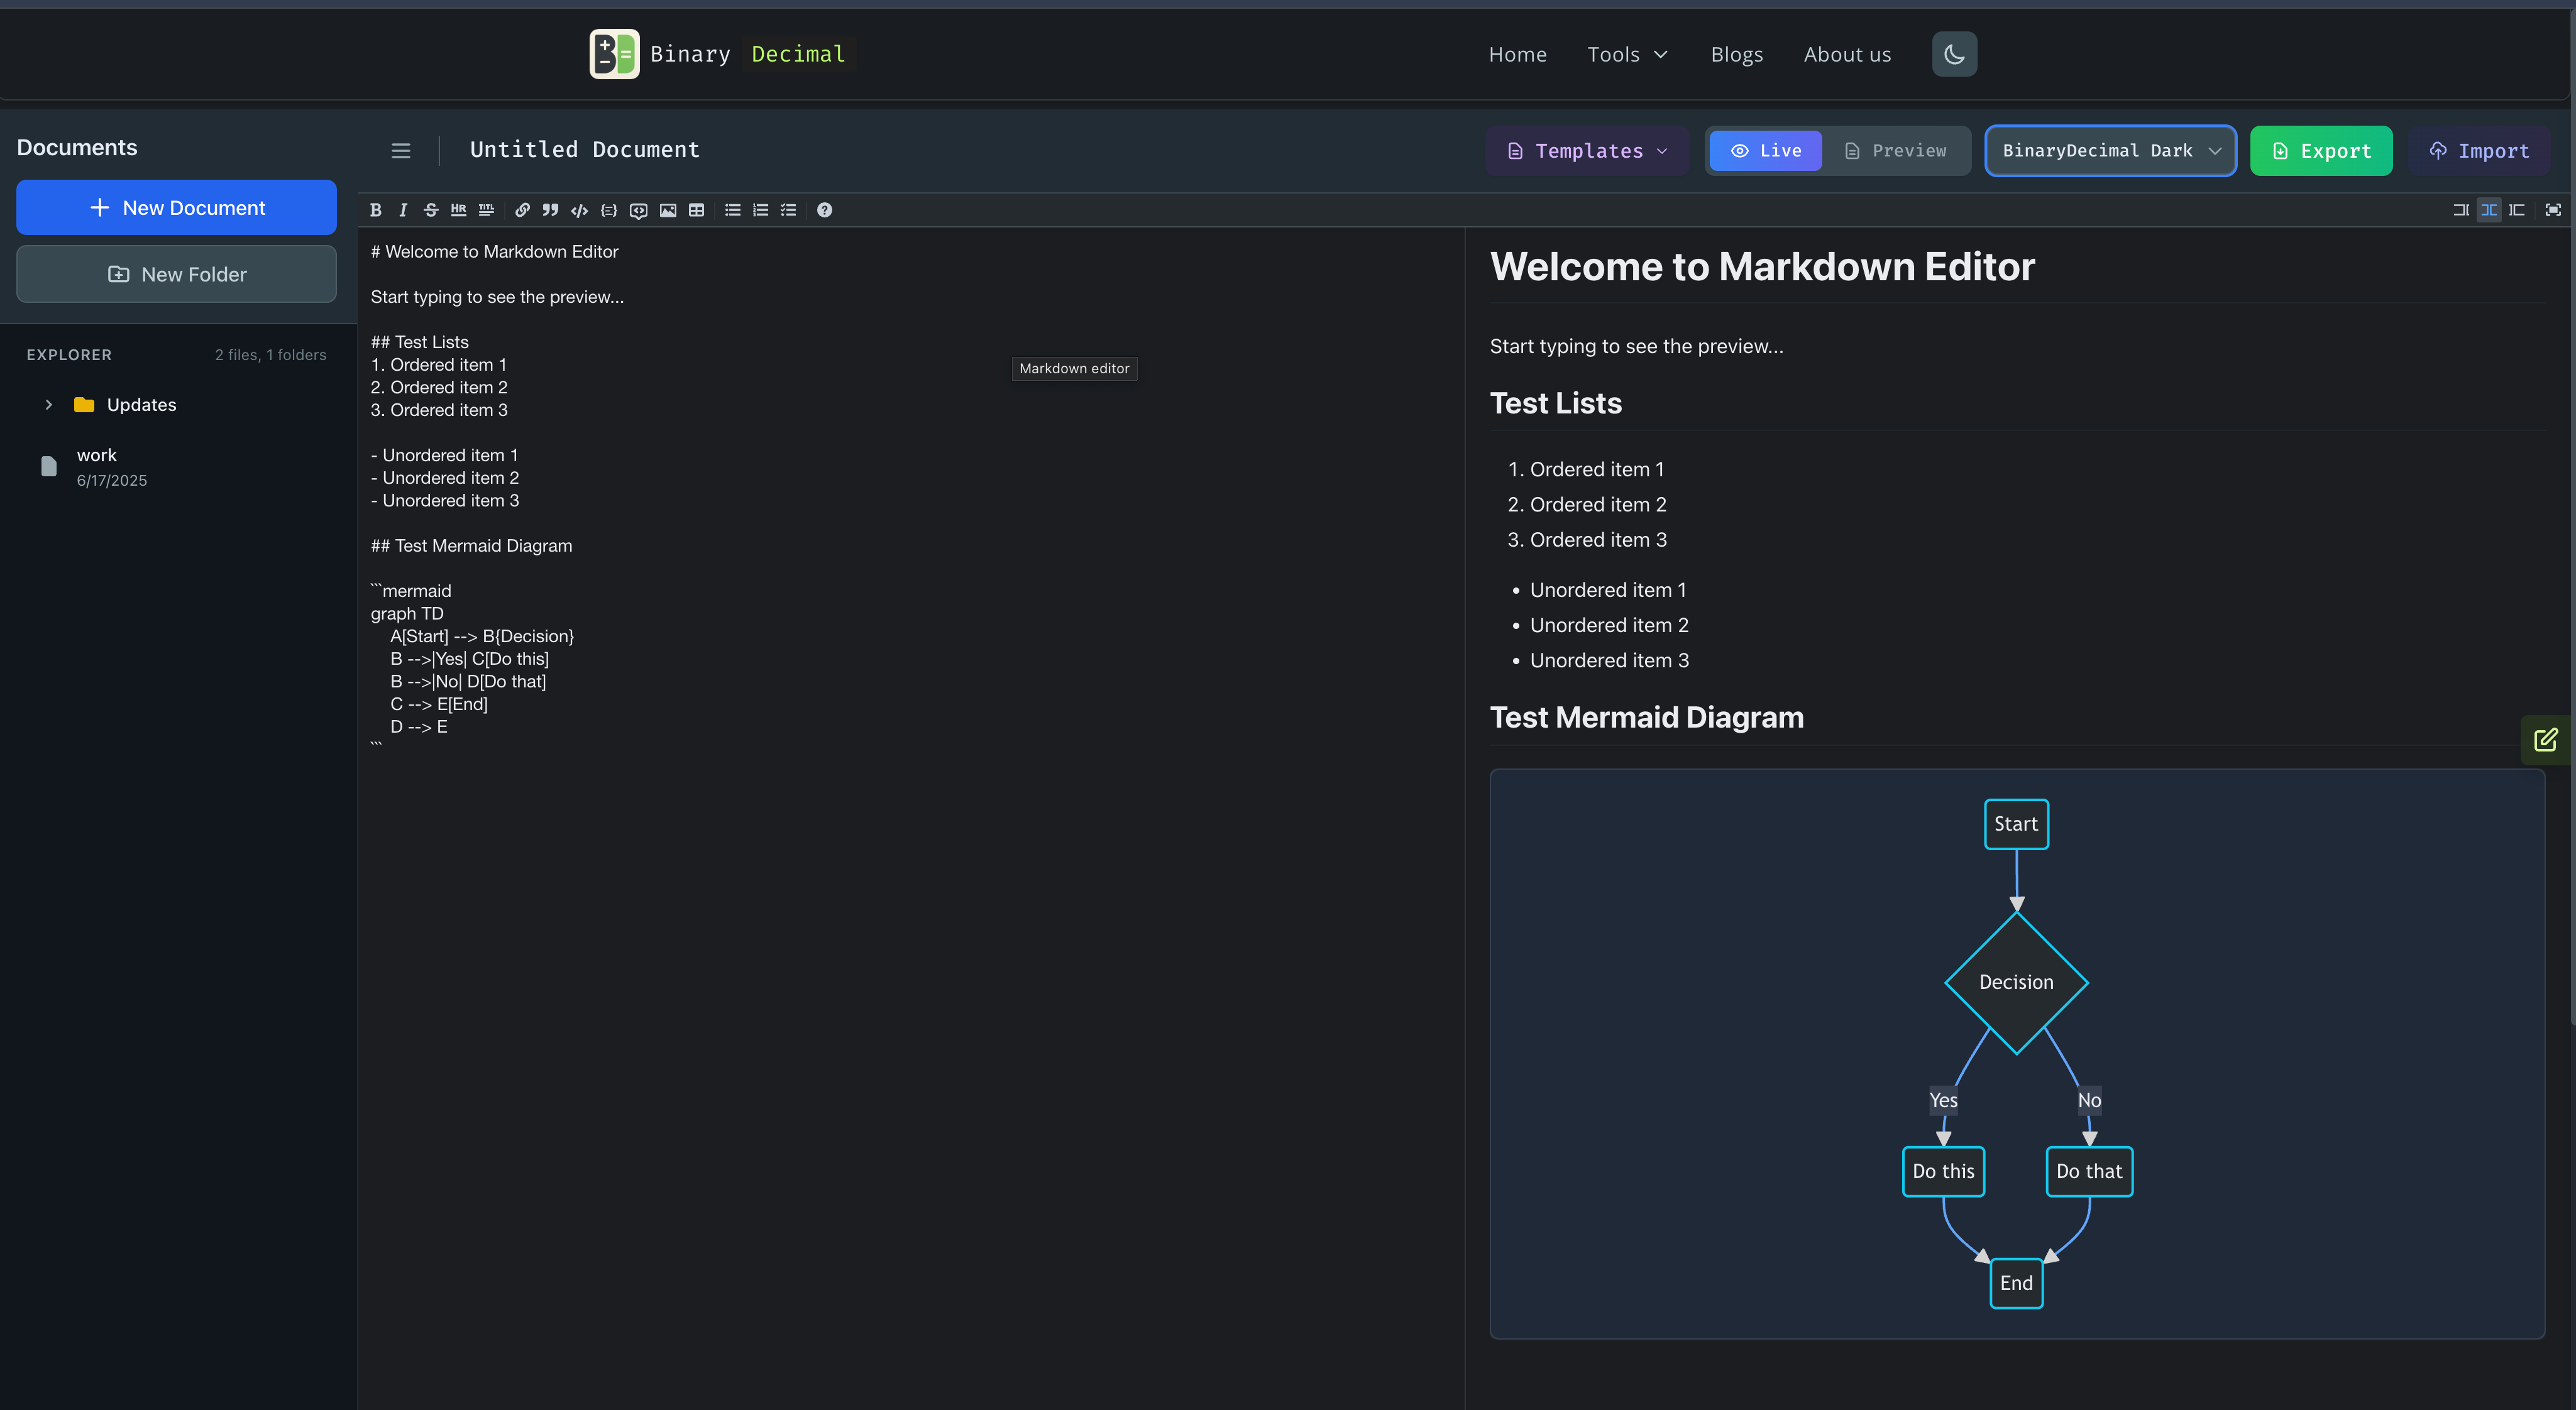Apply italic formatting from the toolbar
The image size is (2576, 1410).
pyautogui.click(x=403, y=210)
